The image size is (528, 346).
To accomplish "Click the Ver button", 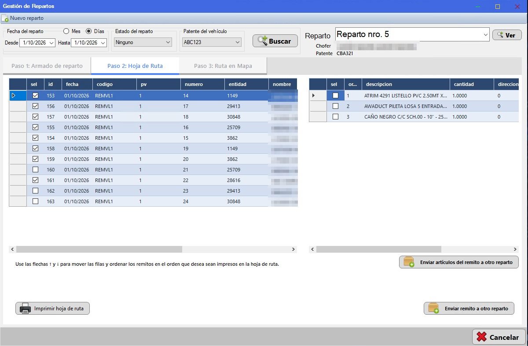I will pyautogui.click(x=507, y=35).
